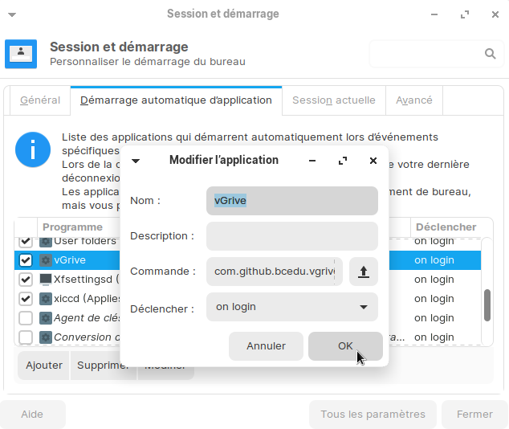Switch to the Général tab
Image resolution: width=509 pixels, height=429 pixels.
pos(40,100)
